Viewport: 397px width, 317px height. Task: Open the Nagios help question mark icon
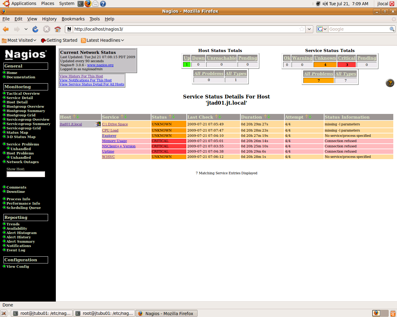390,83
